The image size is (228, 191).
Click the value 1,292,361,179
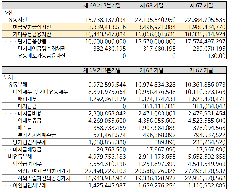(107, 99)
